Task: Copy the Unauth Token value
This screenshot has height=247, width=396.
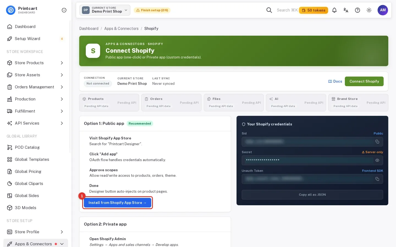Action: pyautogui.click(x=377, y=179)
